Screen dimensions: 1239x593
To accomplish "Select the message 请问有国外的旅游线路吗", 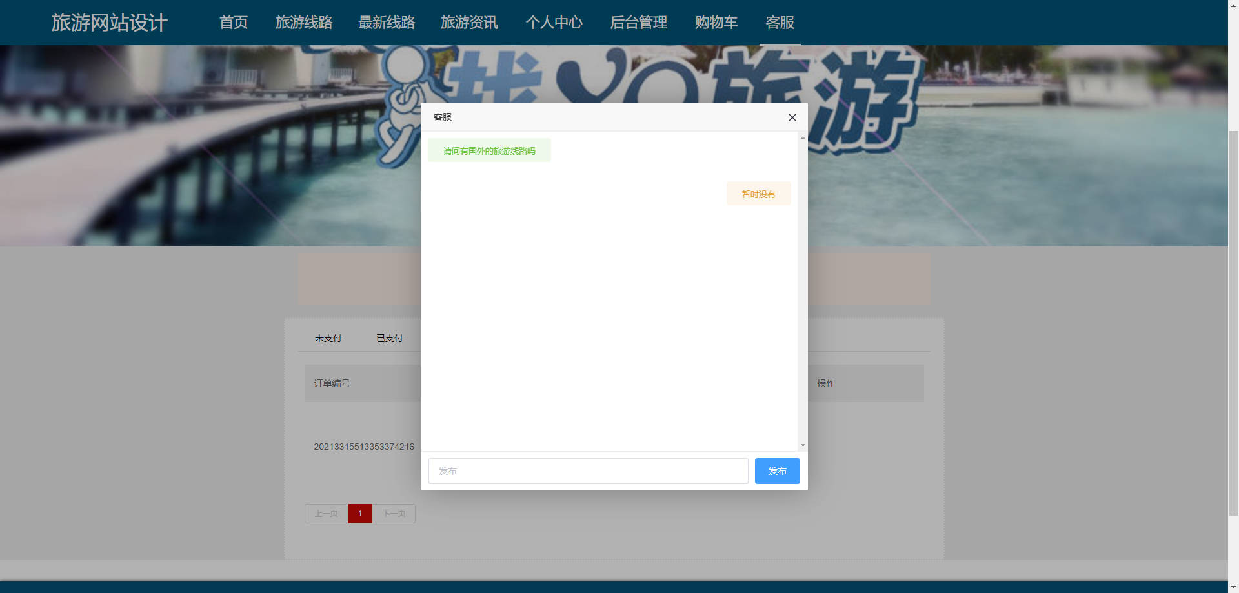I will 489,150.
